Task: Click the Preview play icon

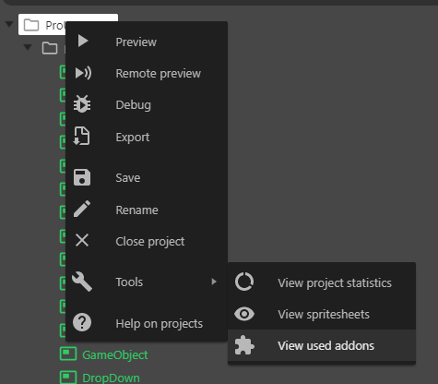Action: 83,41
